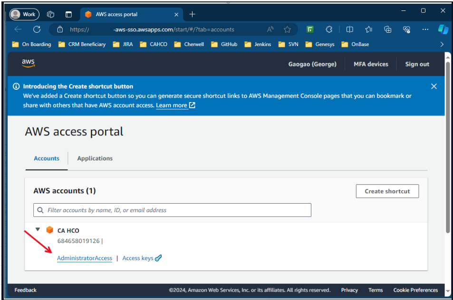The image size is (453, 300).
Task: Open the Genesys bookmark folder
Action: [320, 44]
